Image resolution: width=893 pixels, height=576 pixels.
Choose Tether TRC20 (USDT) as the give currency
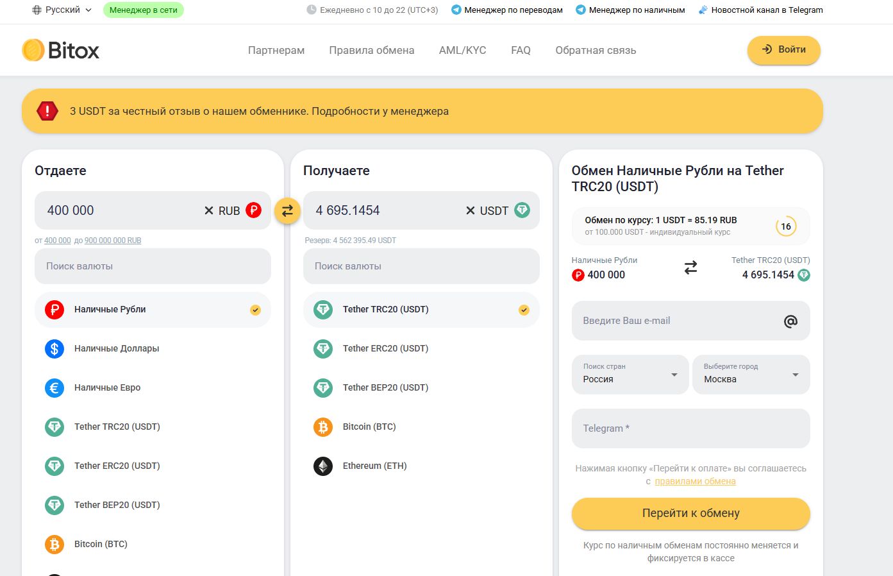(153, 427)
